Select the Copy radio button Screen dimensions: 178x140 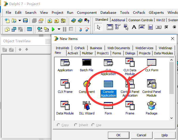tap(63, 125)
